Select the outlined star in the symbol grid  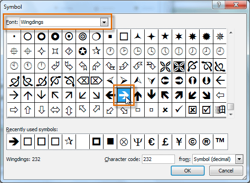(x=97, y=51)
